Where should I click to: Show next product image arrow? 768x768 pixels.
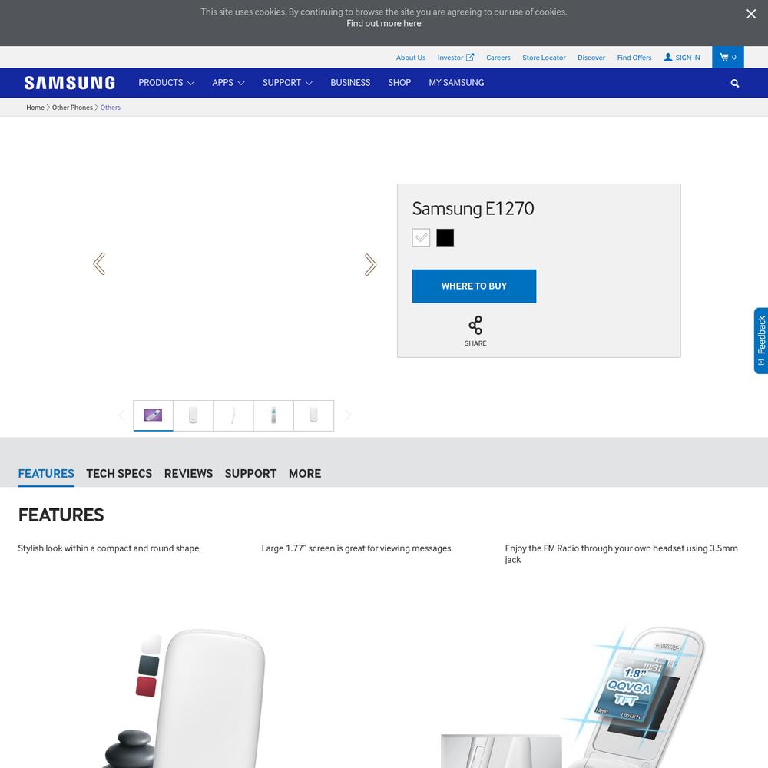(370, 264)
